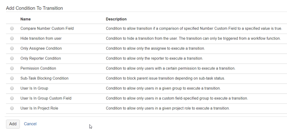The image size is (287, 129).
Task: Click the Hide transition from user description
Action: pos(193,38)
